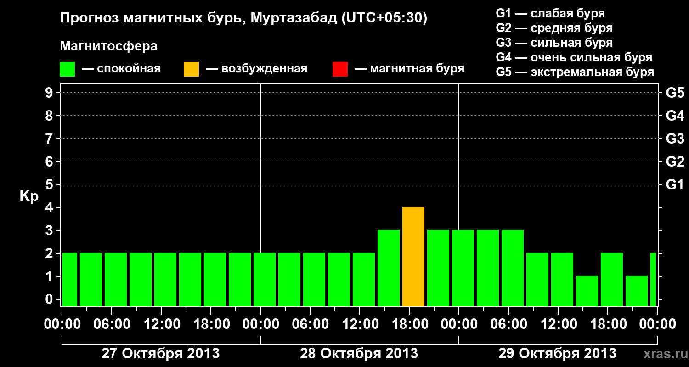The height and width of the screenshot is (367, 689).
Task: Click the '28 Октября 2013' date label
Action: [x=359, y=354]
